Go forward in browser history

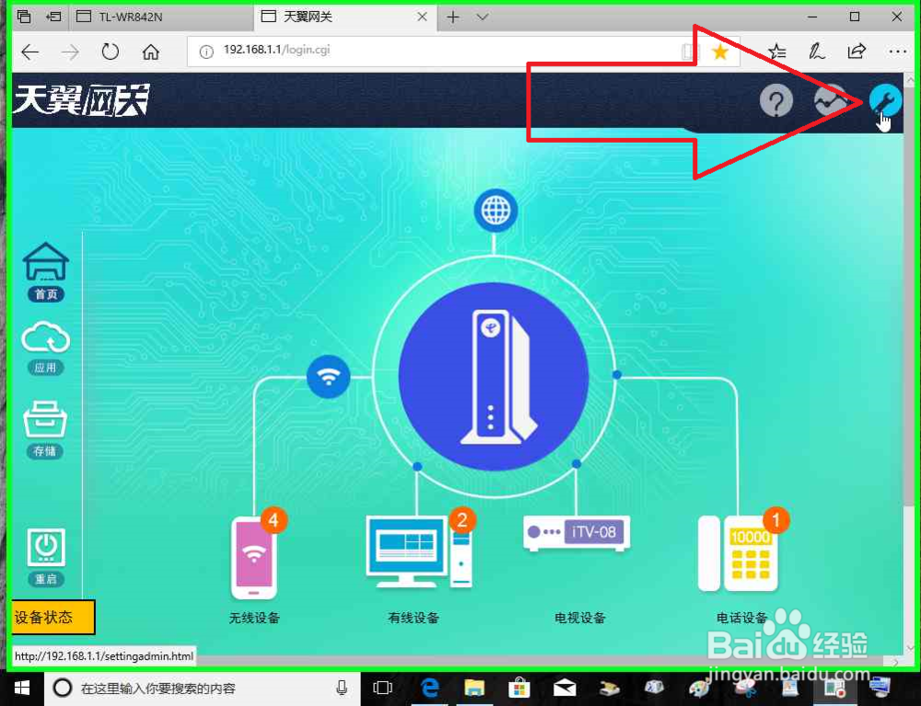tap(70, 52)
